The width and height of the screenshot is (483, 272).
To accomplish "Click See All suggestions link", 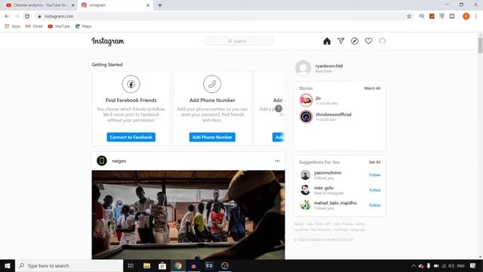I will tap(374, 162).
